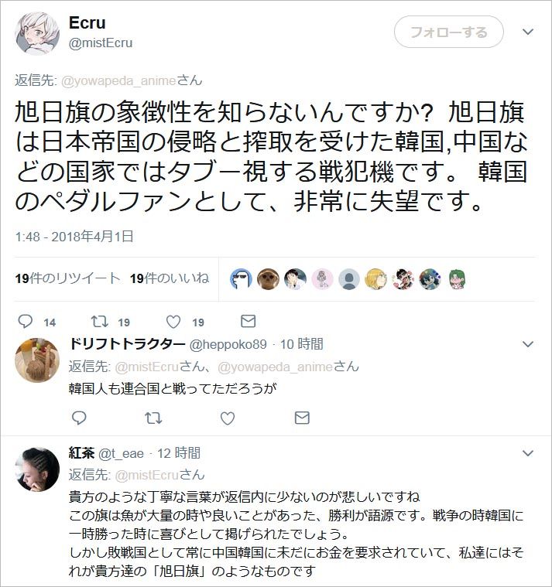Click the sunglasses avatar among likers
The height and width of the screenshot is (587, 552).
[x=241, y=279]
